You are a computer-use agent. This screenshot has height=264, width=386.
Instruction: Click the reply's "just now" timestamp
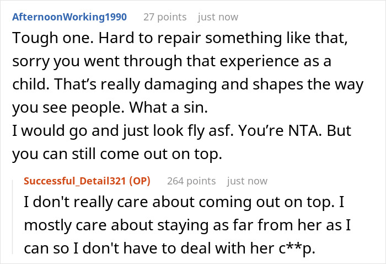(x=247, y=181)
